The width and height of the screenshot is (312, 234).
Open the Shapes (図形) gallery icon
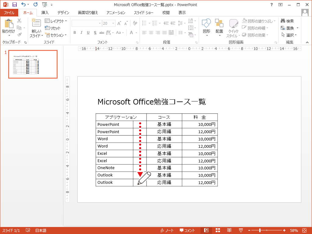[x=206, y=23]
